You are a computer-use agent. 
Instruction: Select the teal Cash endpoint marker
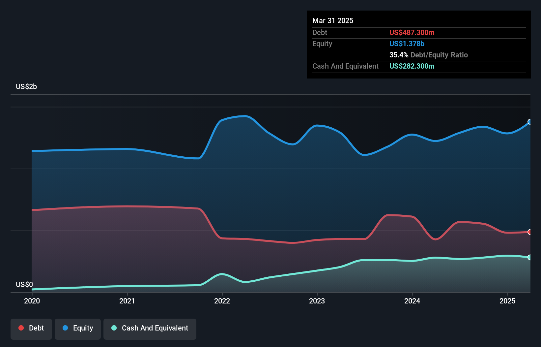pos(530,257)
